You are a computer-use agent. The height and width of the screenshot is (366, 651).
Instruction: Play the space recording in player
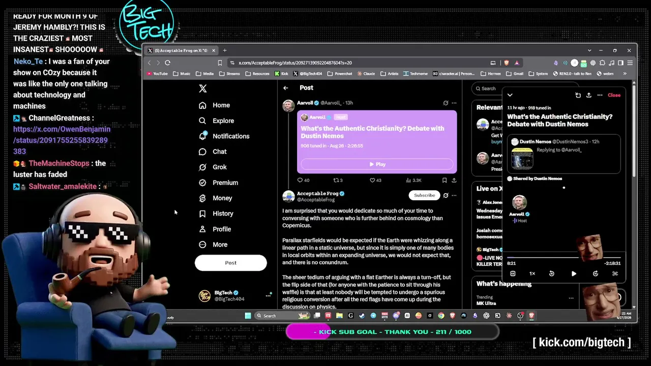click(x=574, y=273)
